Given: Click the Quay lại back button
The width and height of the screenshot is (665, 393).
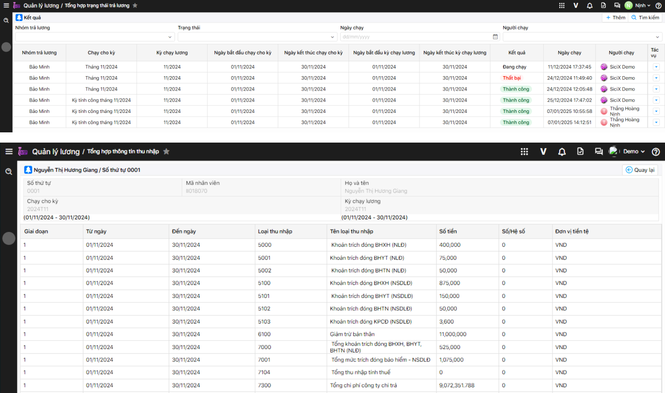Looking at the screenshot, I should click(x=640, y=170).
